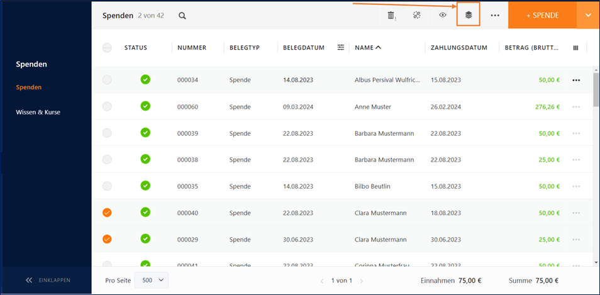The width and height of the screenshot is (600, 295).
Task: Select checkbox for row 000034
Action: pos(107,80)
